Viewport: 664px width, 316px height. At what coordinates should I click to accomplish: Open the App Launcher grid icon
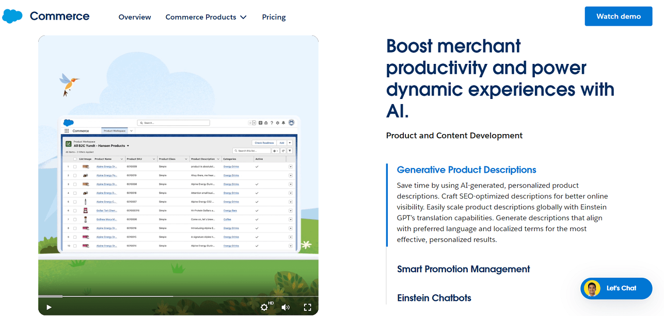click(x=67, y=131)
